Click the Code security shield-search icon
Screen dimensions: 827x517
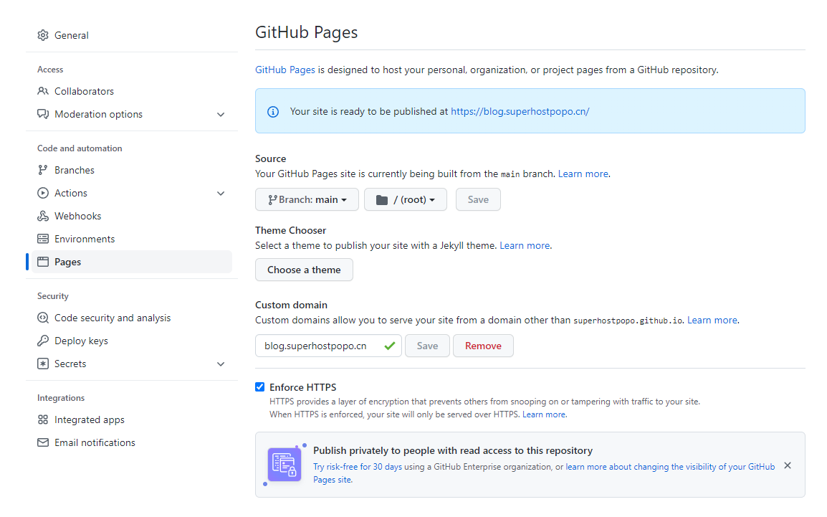click(43, 318)
